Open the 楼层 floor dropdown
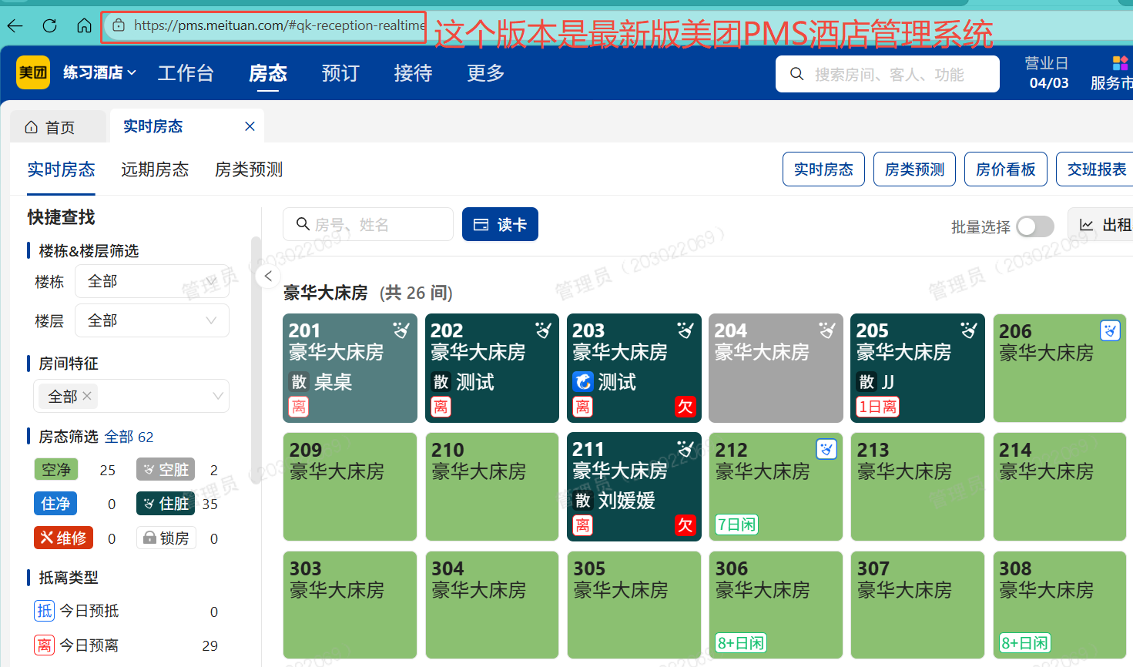The height and width of the screenshot is (667, 1133). point(152,320)
